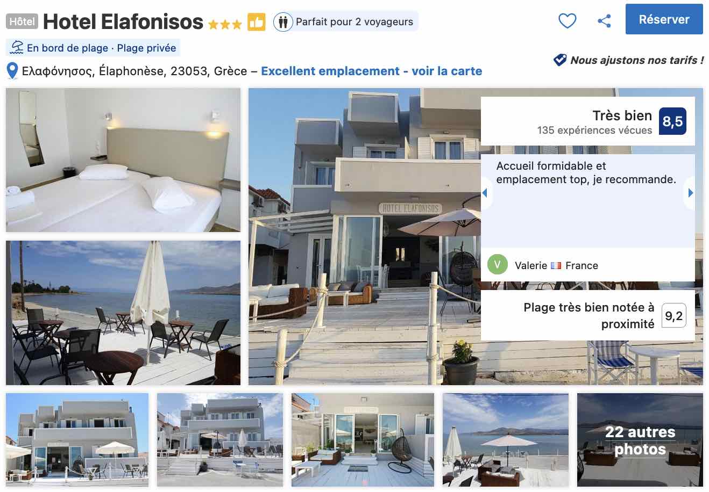The width and height of the screenshot is (709, 492).
Task: Click the three-star rating icons
Action: (x=225, y=24)
